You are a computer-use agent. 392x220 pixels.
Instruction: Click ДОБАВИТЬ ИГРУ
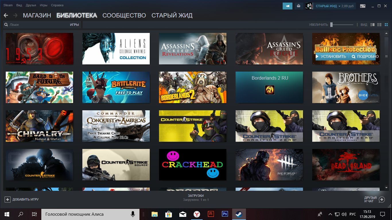point(26,199)
